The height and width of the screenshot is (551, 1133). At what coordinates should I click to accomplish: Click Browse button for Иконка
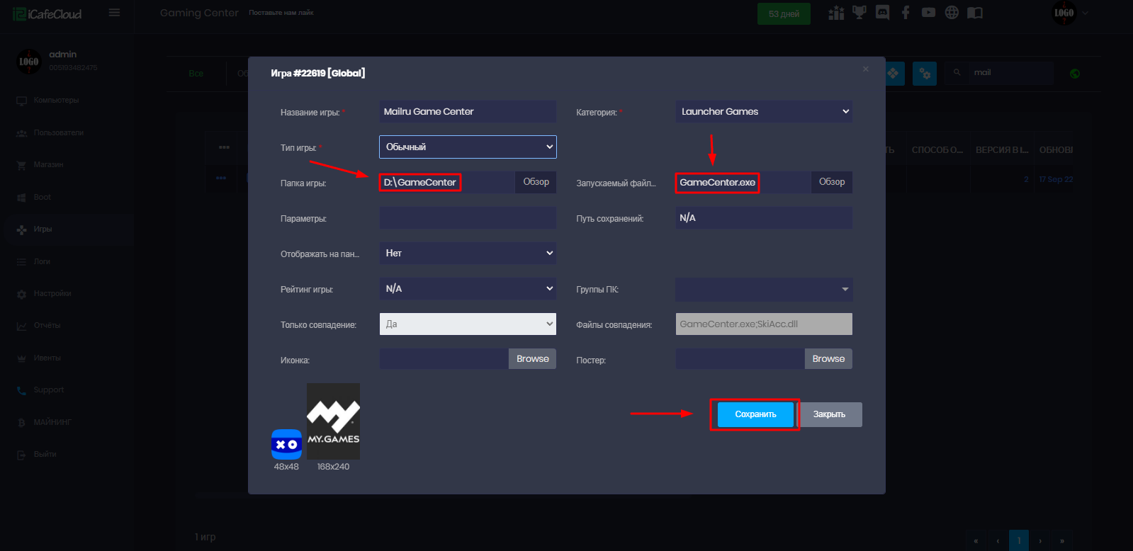533,359
